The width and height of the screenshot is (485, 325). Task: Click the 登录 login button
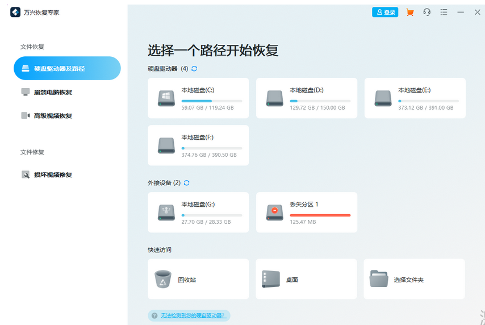[385, 13]
